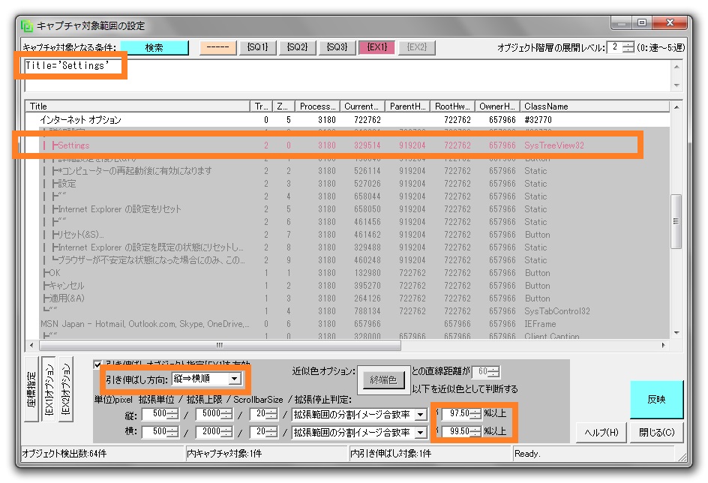Click the ヘルプ(H) button

[603, 433]
